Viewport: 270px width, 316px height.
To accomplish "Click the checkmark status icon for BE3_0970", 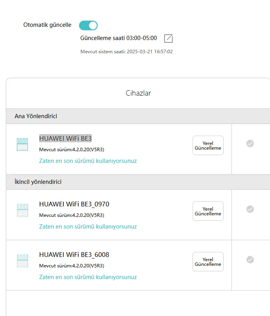I will pos(250,209).
